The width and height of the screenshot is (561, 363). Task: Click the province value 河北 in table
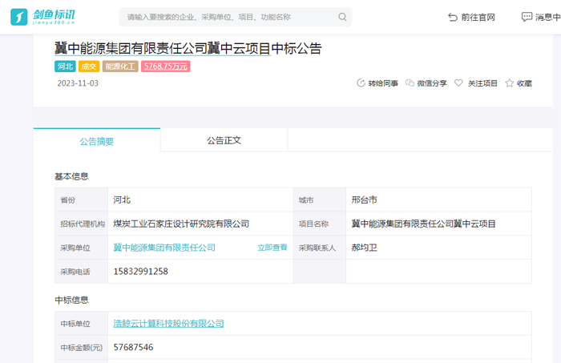coord(122,200)
